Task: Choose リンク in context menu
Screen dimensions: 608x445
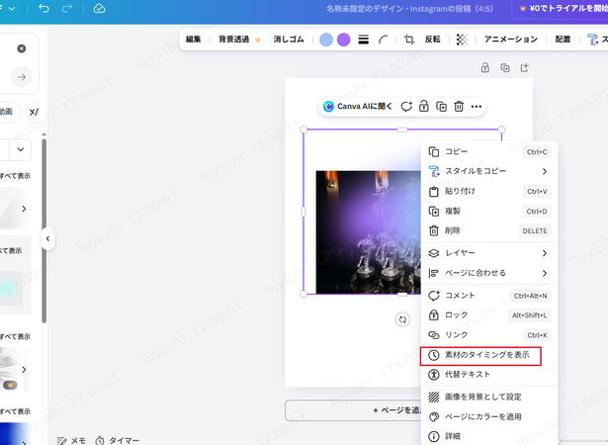Action: tap(489, 335)
